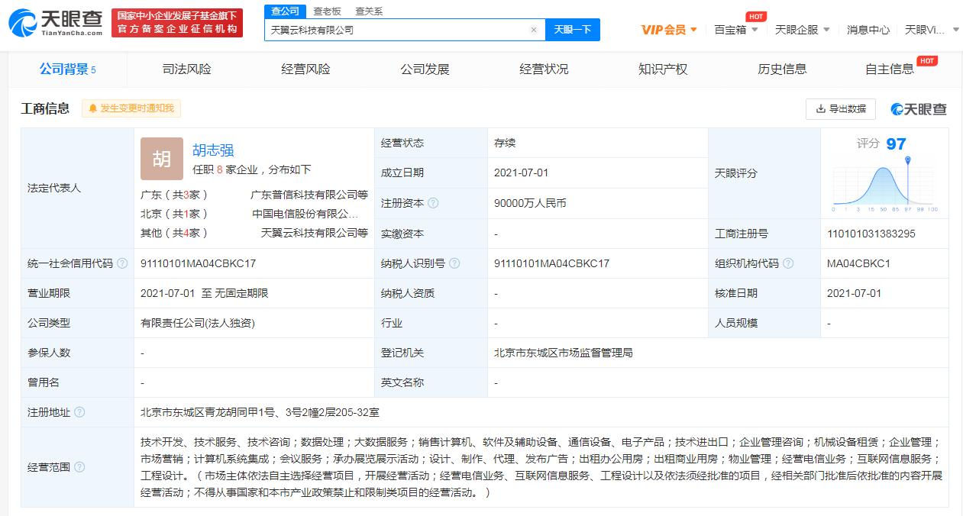963x516 pixels.
Task: Switch to 公司背景 tab
Action: click(x=67, y=69)
